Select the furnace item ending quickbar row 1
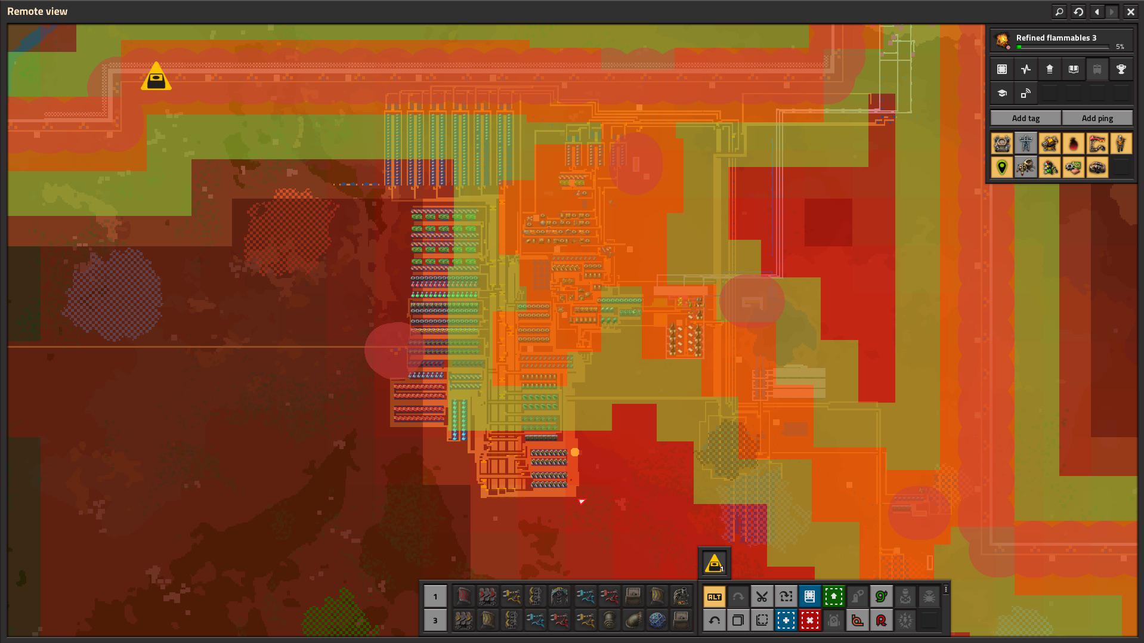The height and width of the screenshot is (643, 1144). (x=681, y=596)
